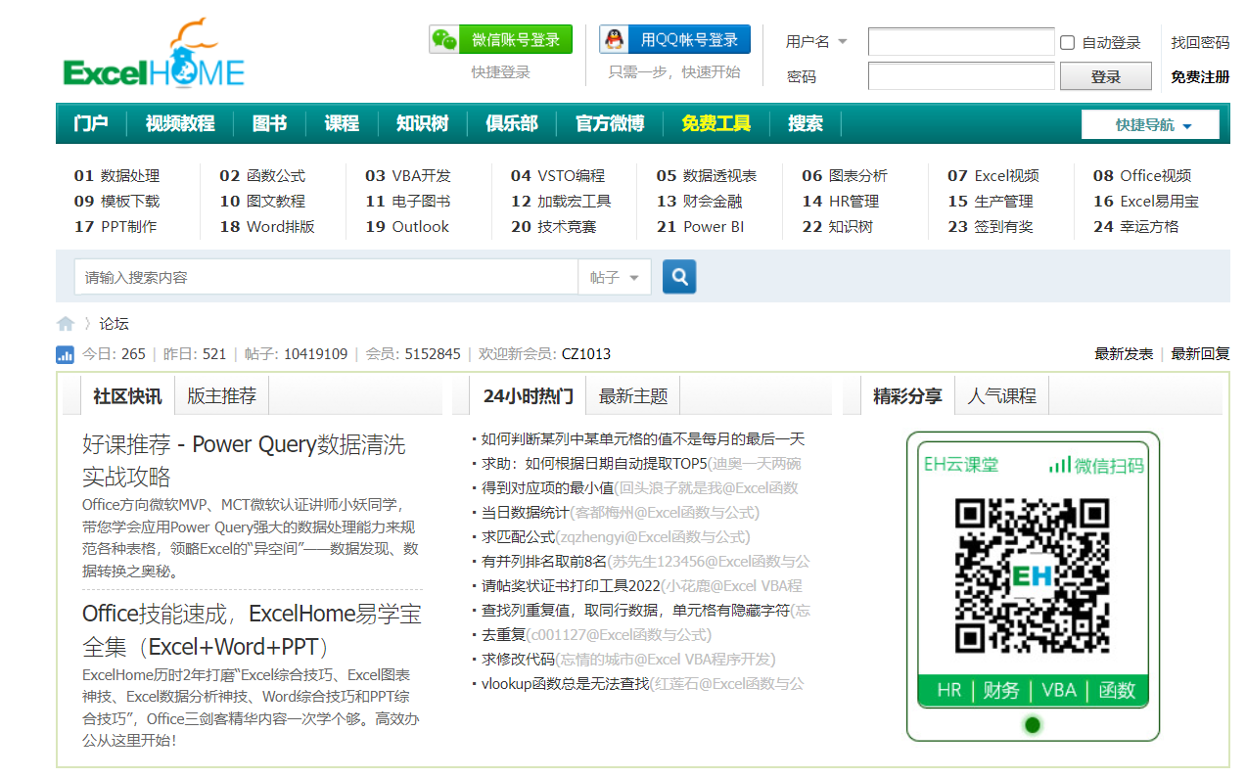Click the blue statistics chart icon
Screen dimensions: 1246x778
66,354
